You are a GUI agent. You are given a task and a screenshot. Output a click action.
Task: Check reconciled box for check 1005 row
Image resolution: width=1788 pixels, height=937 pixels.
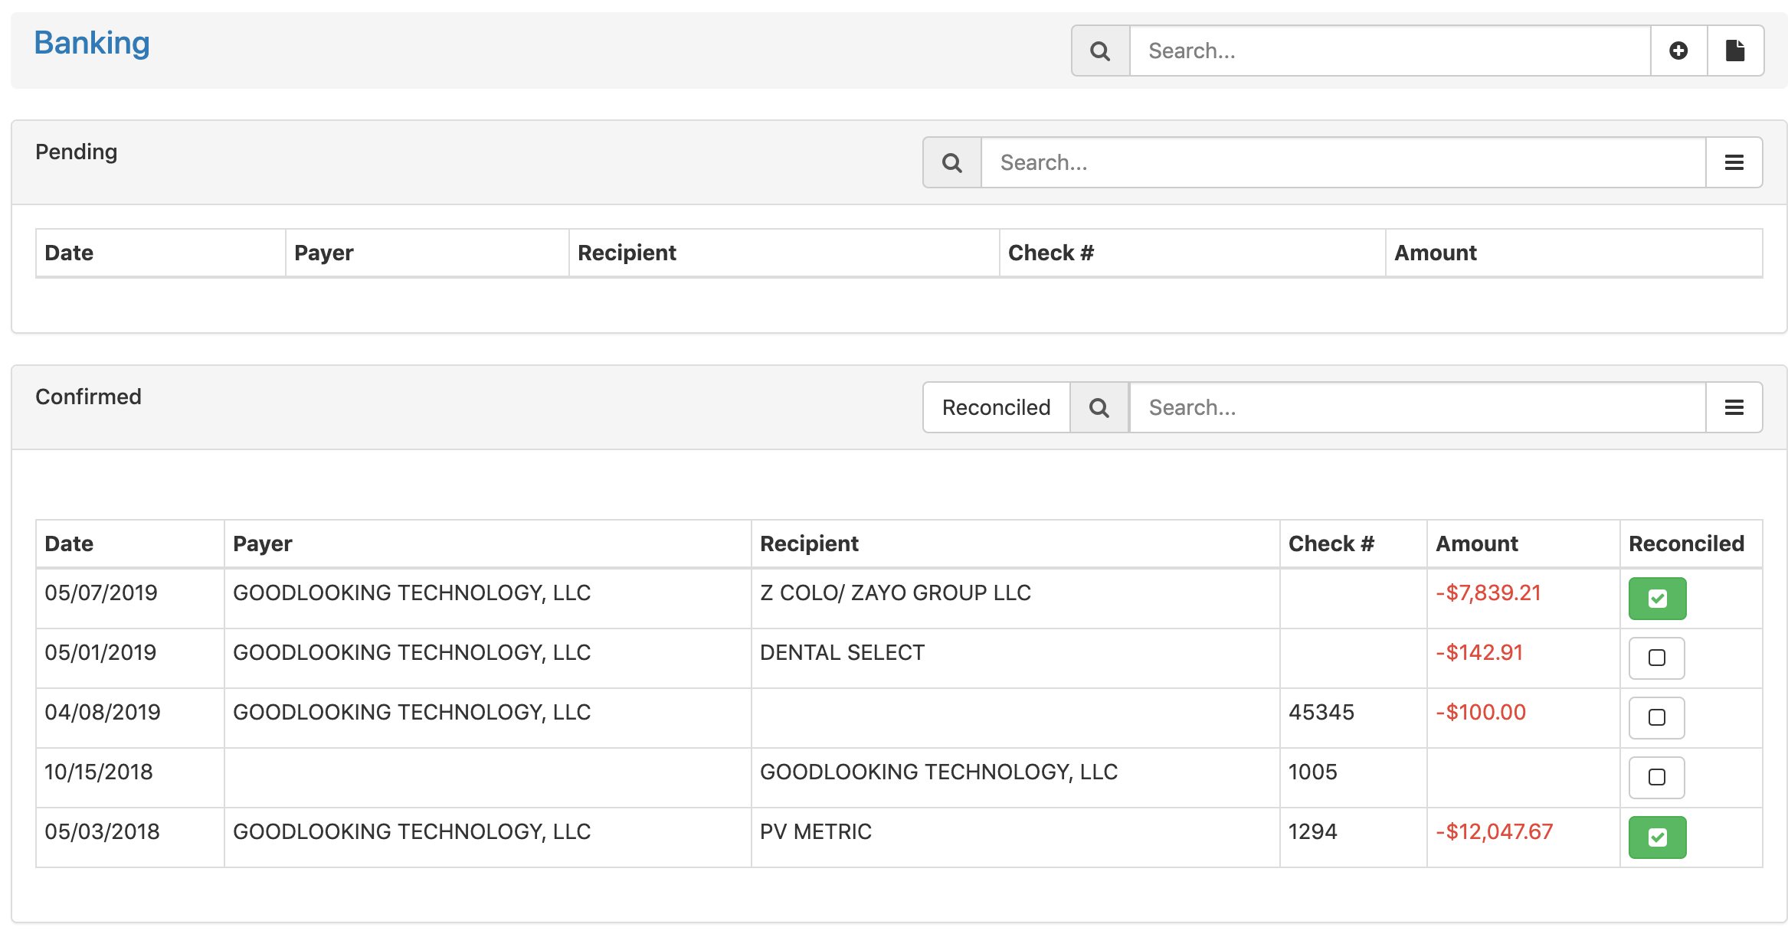[x=1656, y=778]
